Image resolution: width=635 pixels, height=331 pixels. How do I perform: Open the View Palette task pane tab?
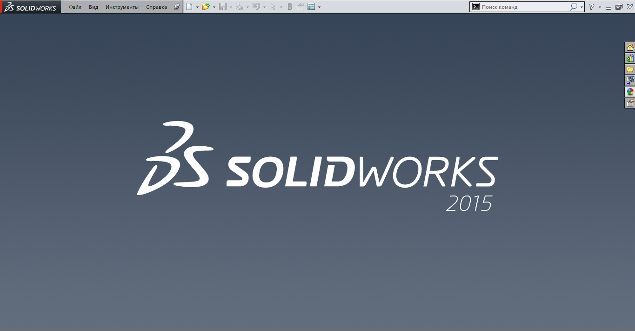pyautogui.click(x=630, y=81)
